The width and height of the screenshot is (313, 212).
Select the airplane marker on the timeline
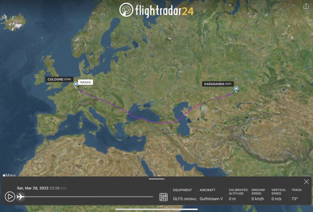(20, 197)
